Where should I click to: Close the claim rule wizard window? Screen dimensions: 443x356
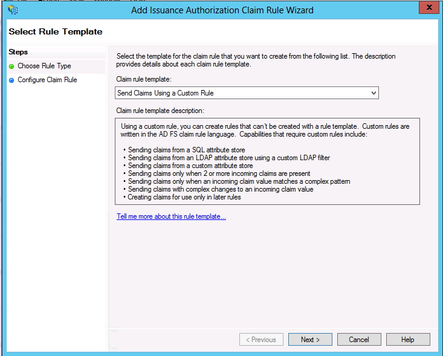click(429, 7)
